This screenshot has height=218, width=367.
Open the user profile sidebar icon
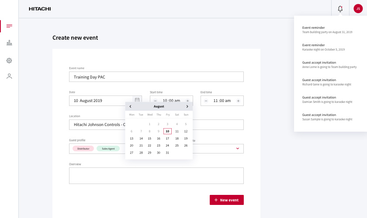(x=9, y=76)
